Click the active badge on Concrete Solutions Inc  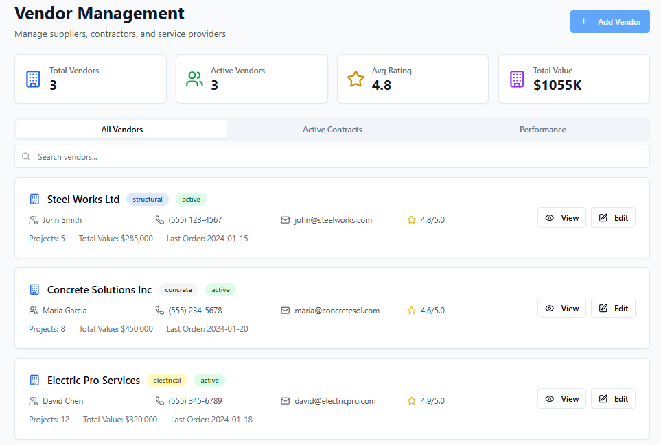[220, 289]
